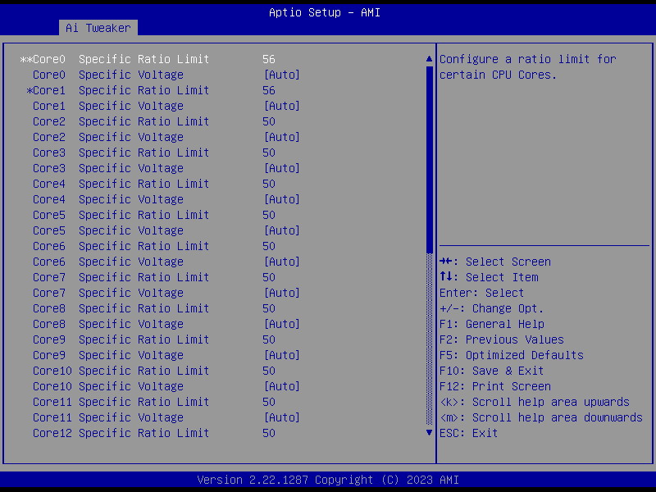Click the 'F1: General Help' hint
The image size is (656, 492).
point(491,324)
